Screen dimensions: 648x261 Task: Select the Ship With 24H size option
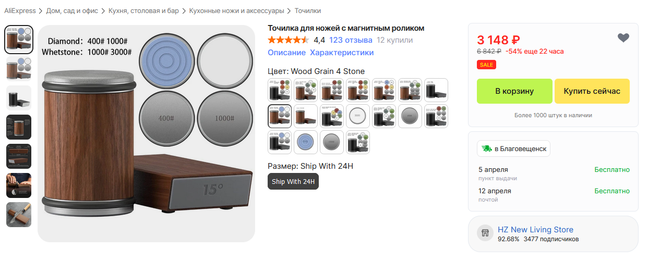click(293, 181)
